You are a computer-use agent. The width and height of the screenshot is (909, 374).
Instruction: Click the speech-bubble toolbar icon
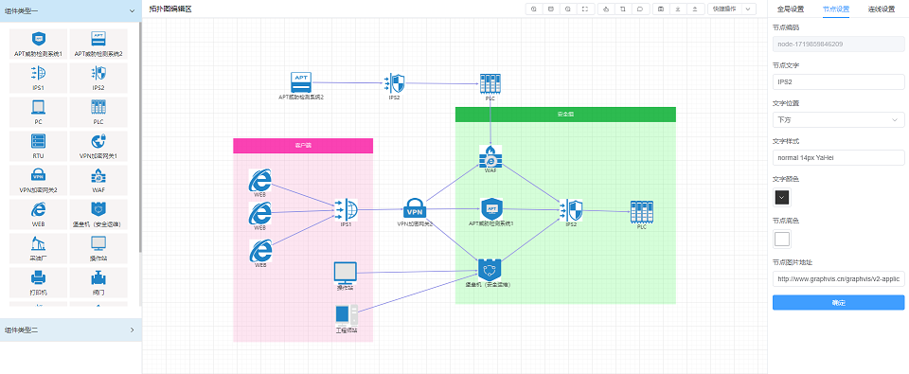(x=640, y=9)
